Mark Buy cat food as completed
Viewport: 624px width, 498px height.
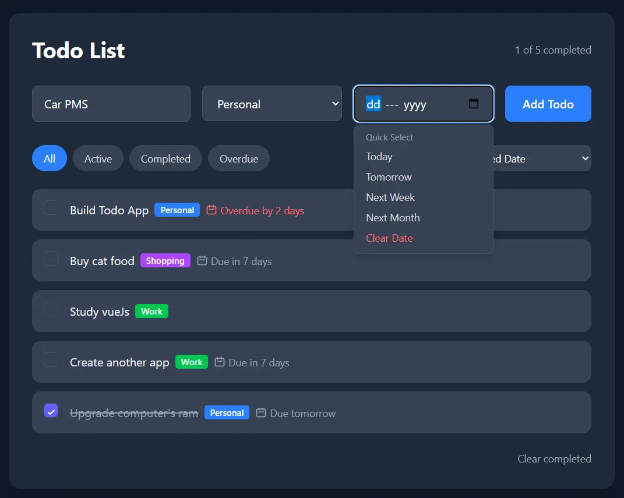(51, 259)
